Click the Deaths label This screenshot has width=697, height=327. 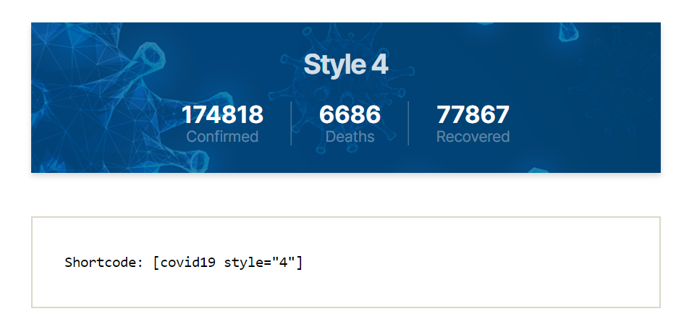[x=350, y=137]
